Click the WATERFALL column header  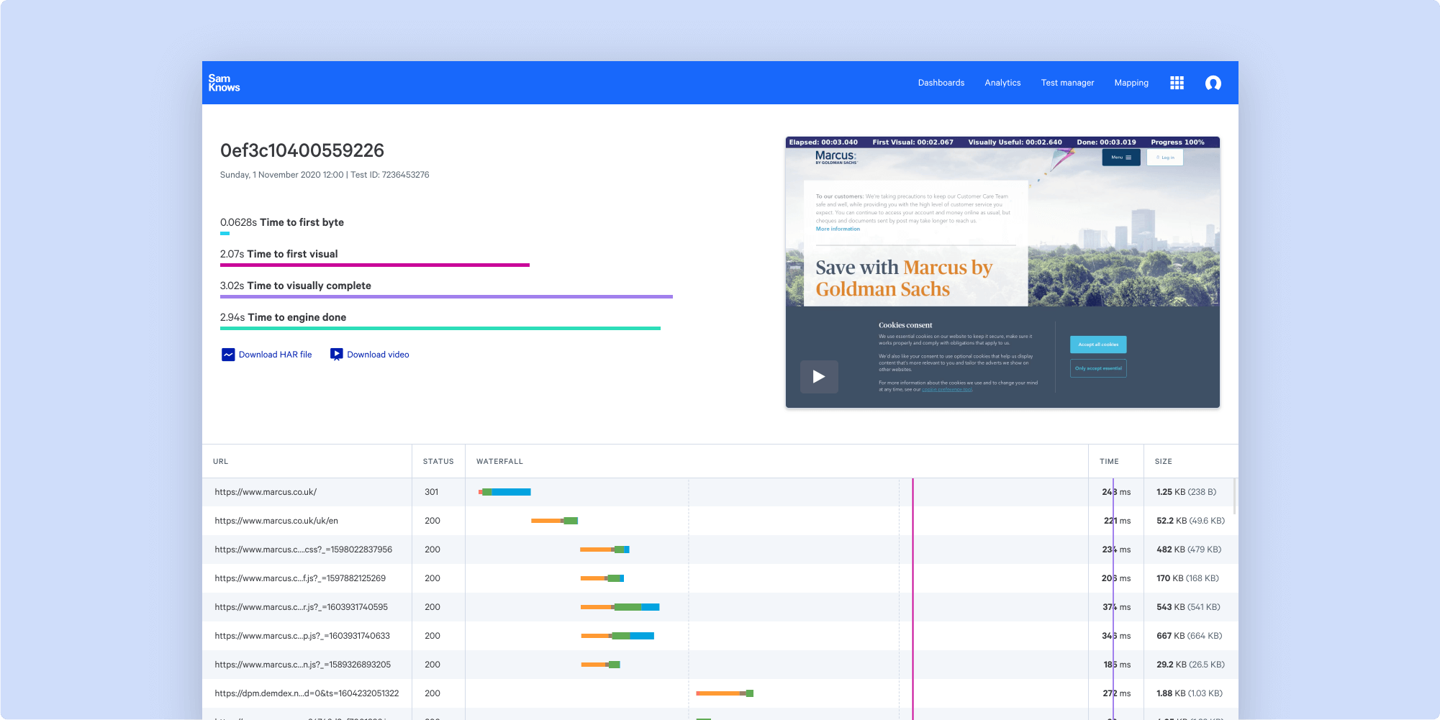[499, 462]
